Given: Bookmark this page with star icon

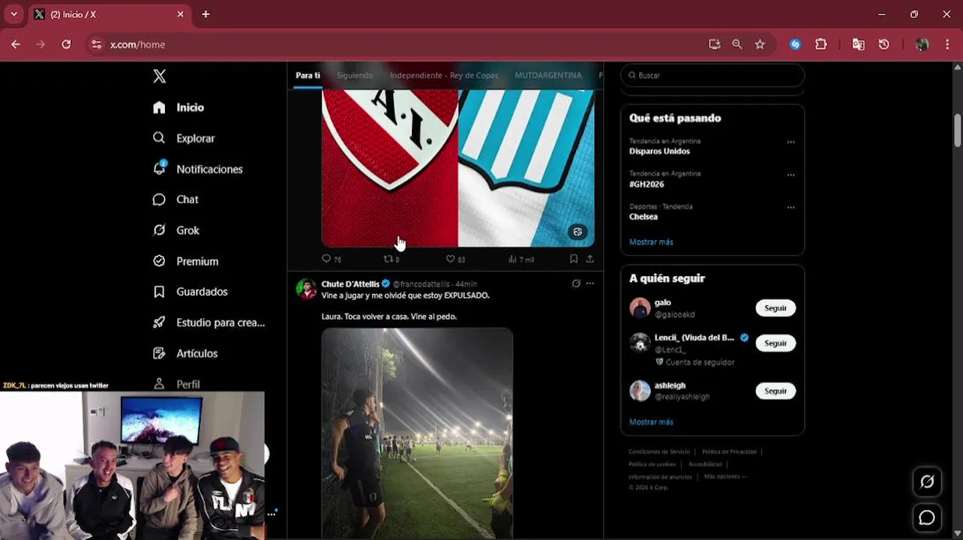Looking at the screenshot, I should pyautogui.click(x=760, y=44).
